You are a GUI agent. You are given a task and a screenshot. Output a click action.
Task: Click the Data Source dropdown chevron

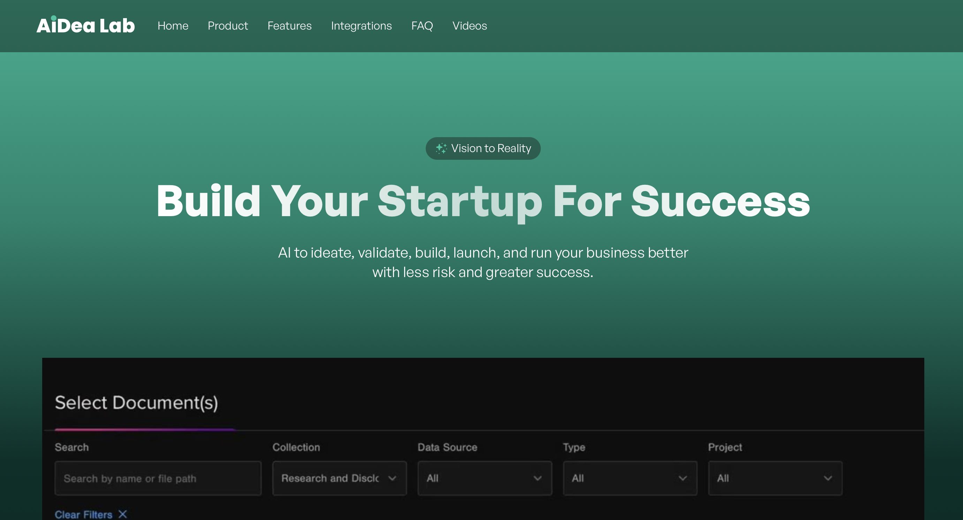coord(538,478)
